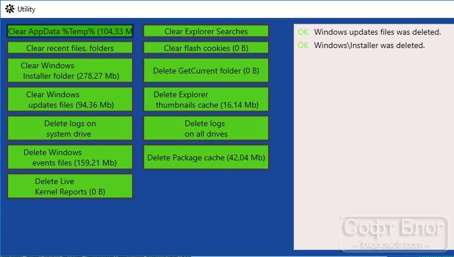Delete logs on all drives

[206, 128]
